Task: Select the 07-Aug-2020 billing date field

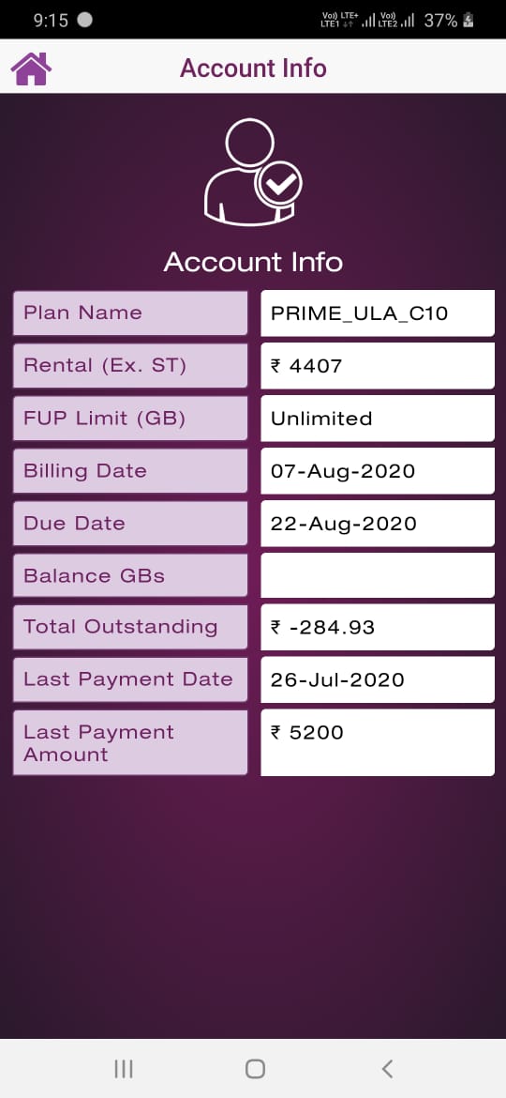Action: click(378, 470)
